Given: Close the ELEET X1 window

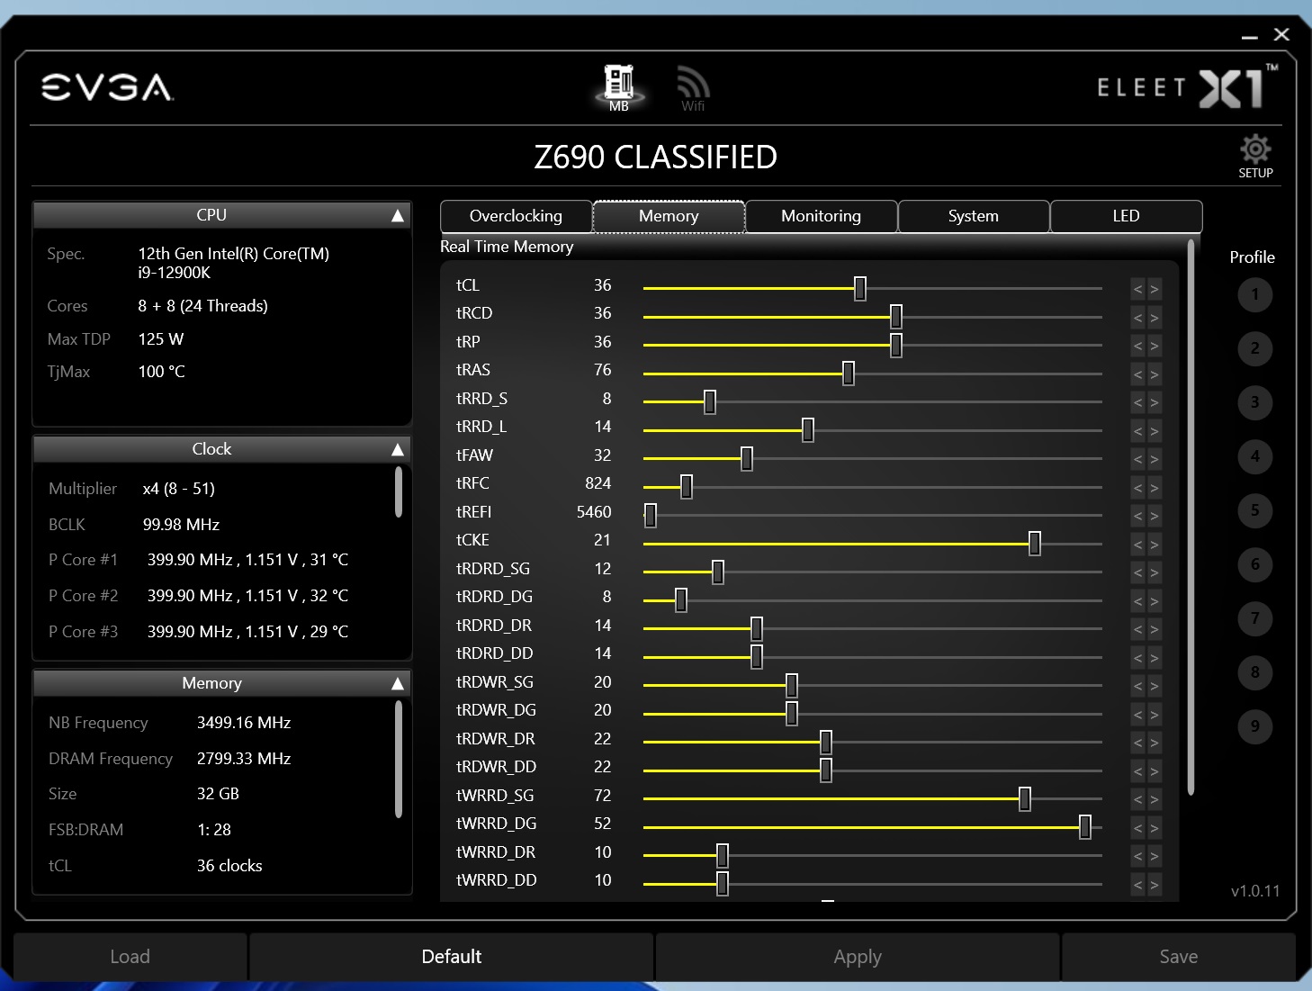Looking at the screenshot, I should pos(1281,34).
